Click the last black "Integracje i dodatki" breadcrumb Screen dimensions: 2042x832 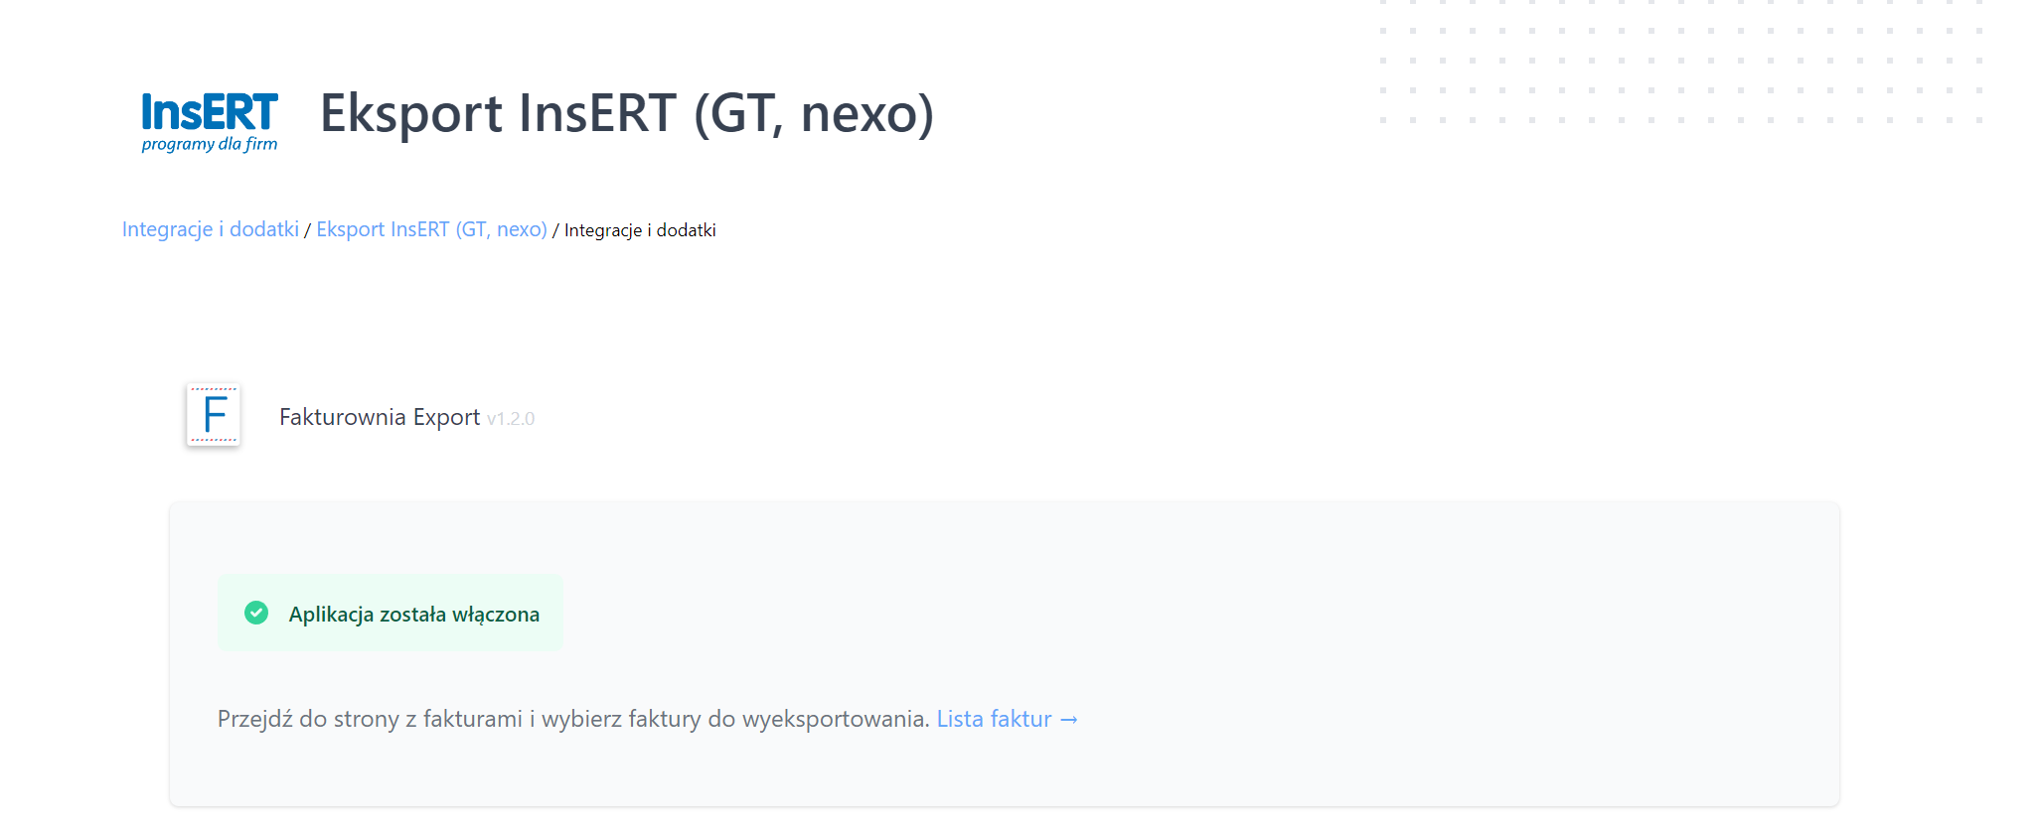click(x=640, y=230)
